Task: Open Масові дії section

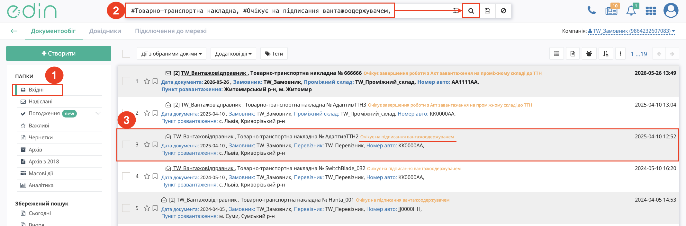Action: [41, 173]
